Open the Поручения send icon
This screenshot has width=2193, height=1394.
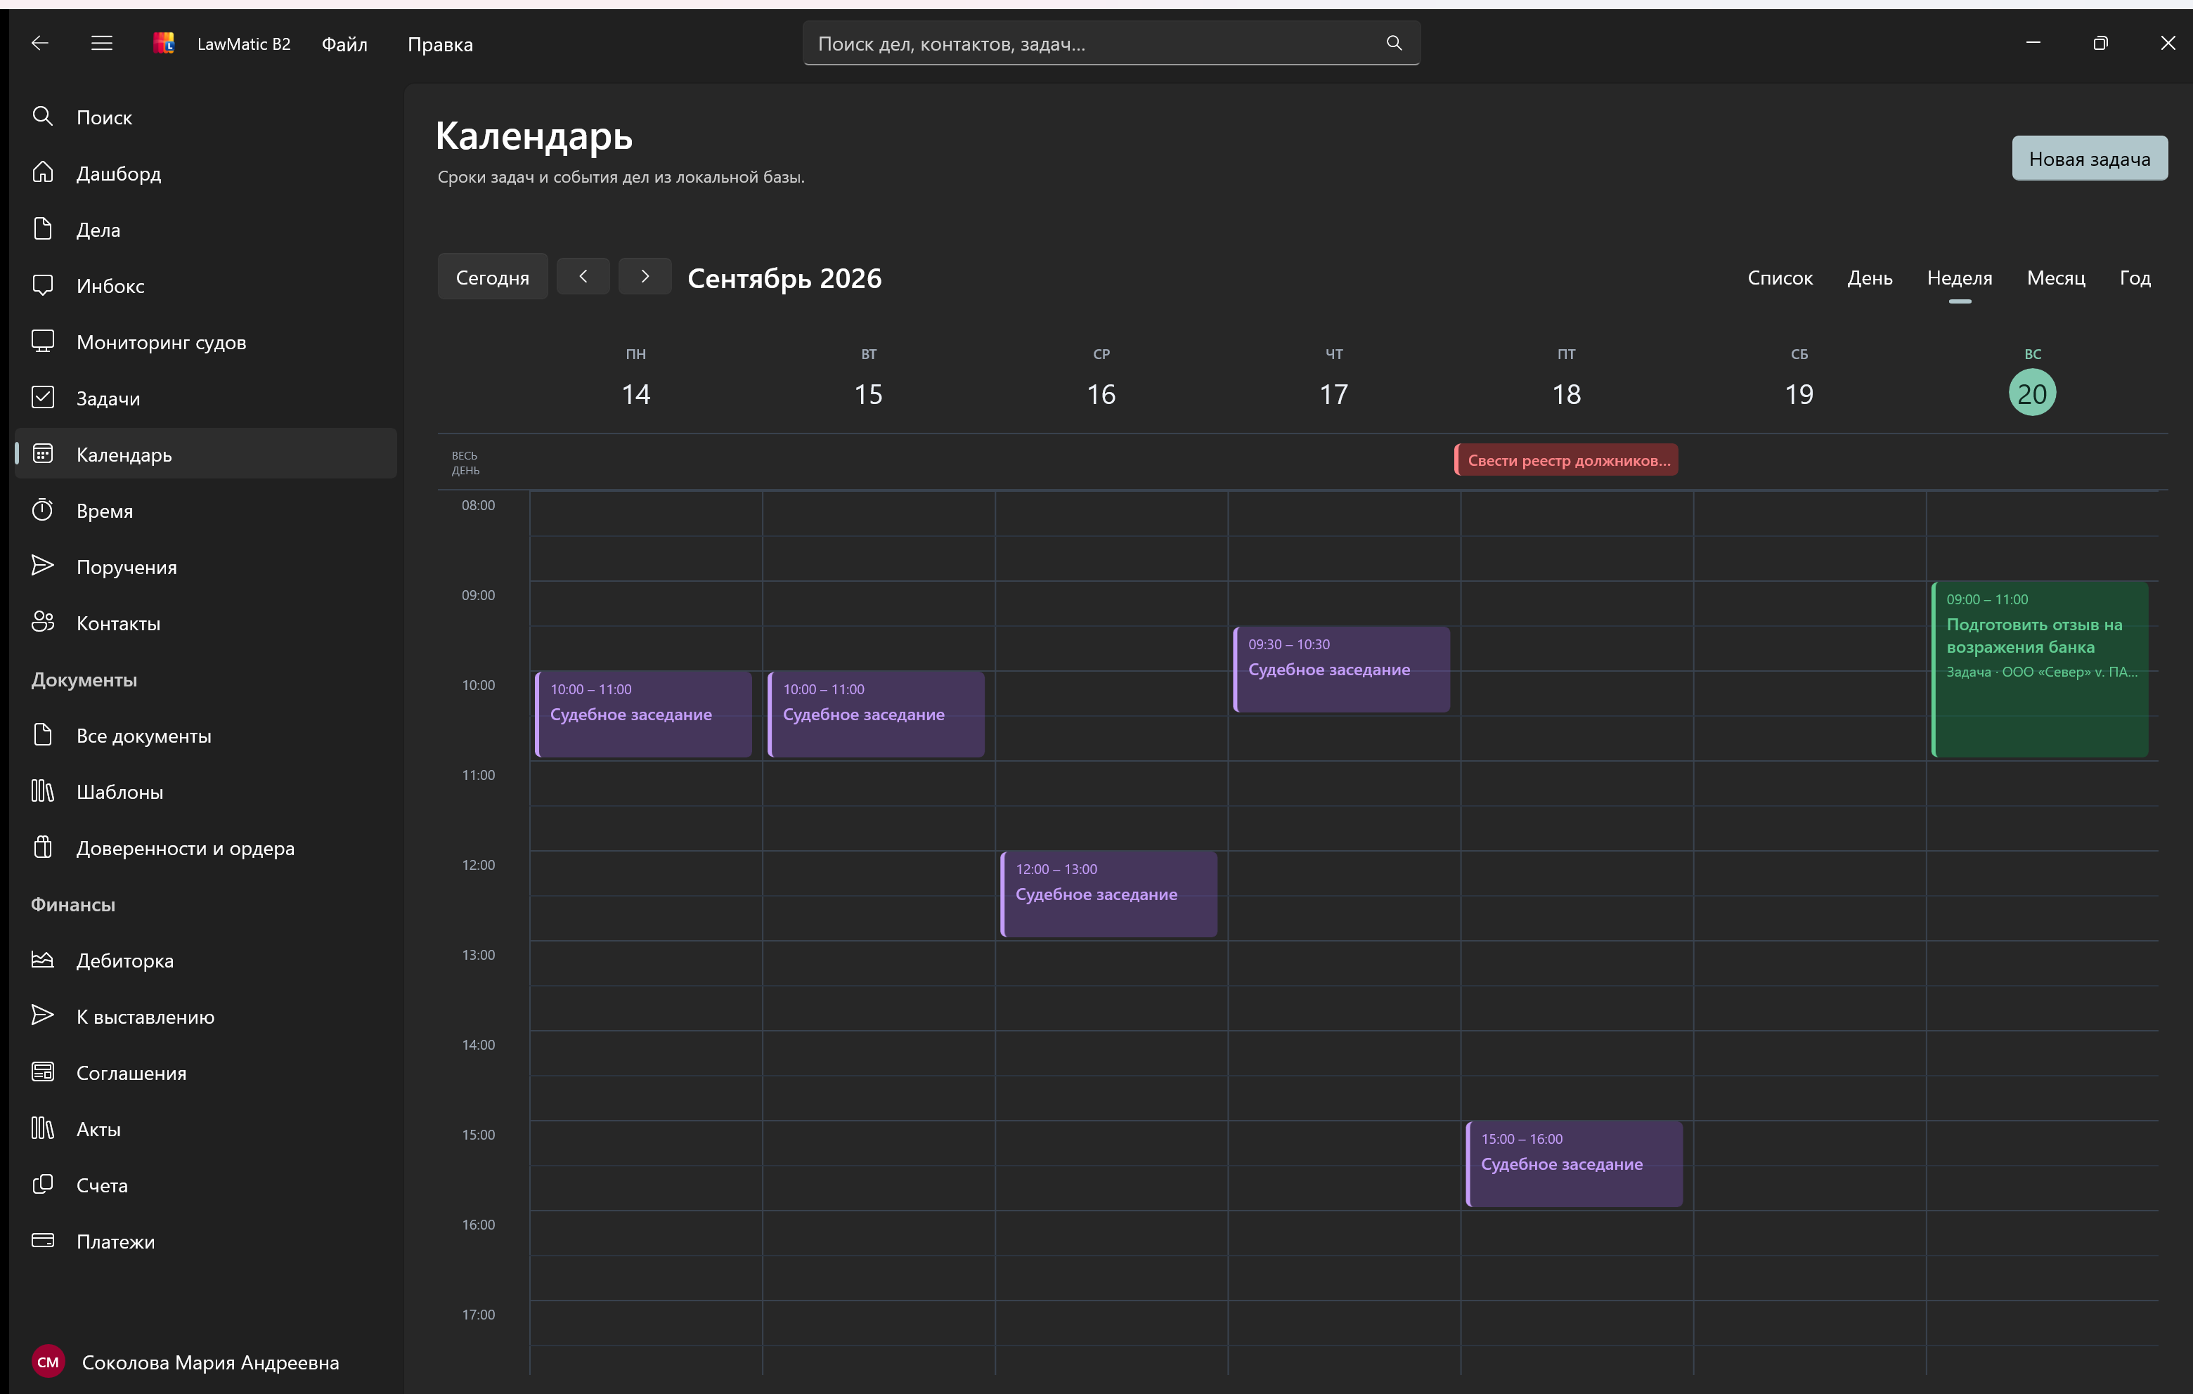(43, 566)
